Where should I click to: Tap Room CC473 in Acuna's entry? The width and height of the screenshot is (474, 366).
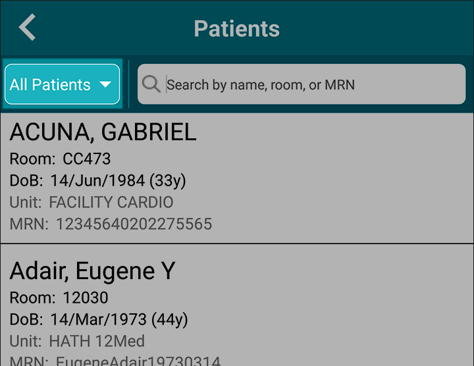pyautogui.click(x=60, y=159)
